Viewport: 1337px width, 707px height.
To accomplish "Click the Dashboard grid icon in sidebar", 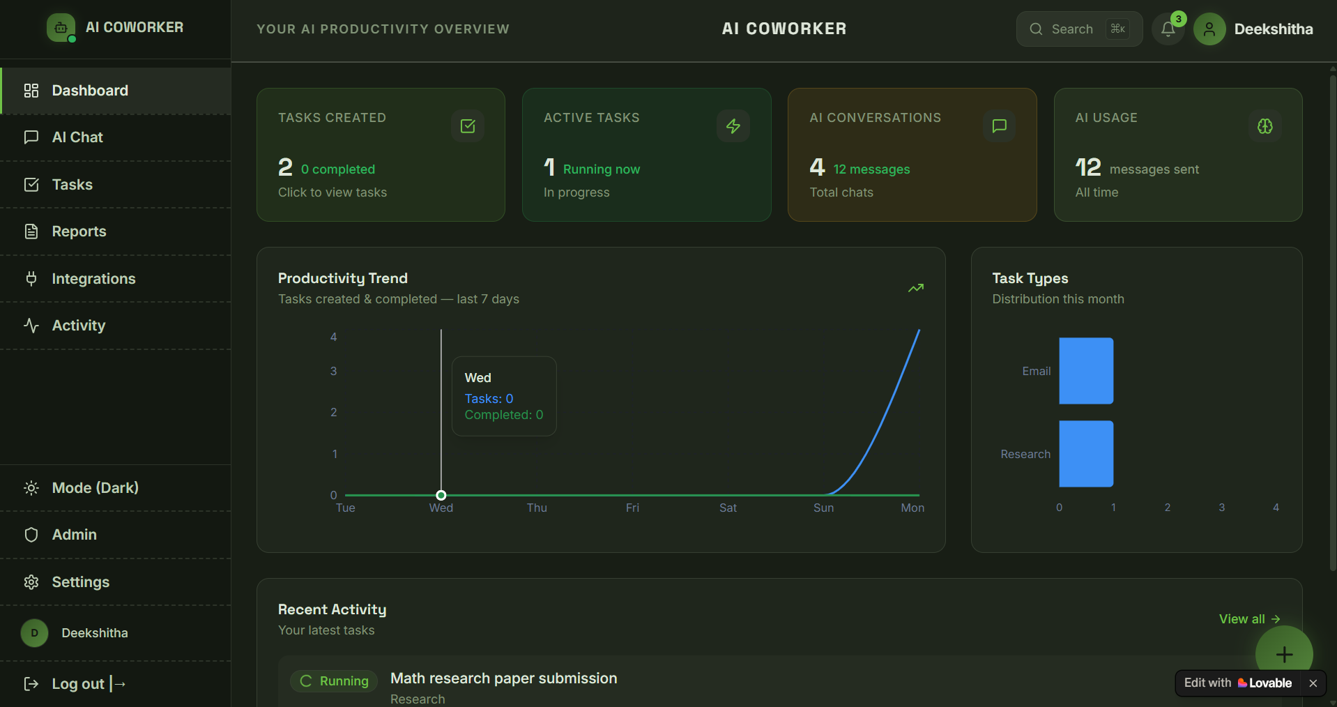I will 31,91.
